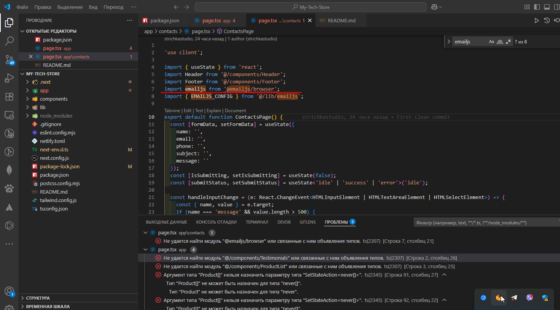Open the Search view in activity bar

tap(9, 40)
